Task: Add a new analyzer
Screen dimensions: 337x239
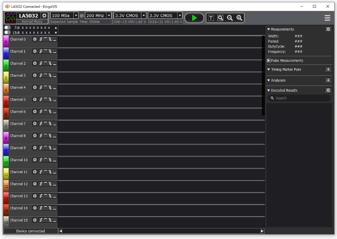Action: (328, 80)
